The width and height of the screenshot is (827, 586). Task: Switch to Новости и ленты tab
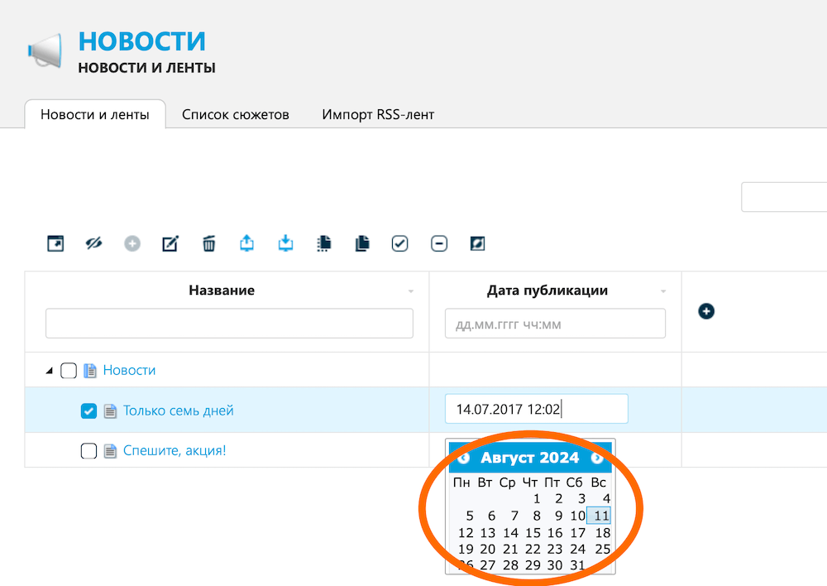click(95, 114)
